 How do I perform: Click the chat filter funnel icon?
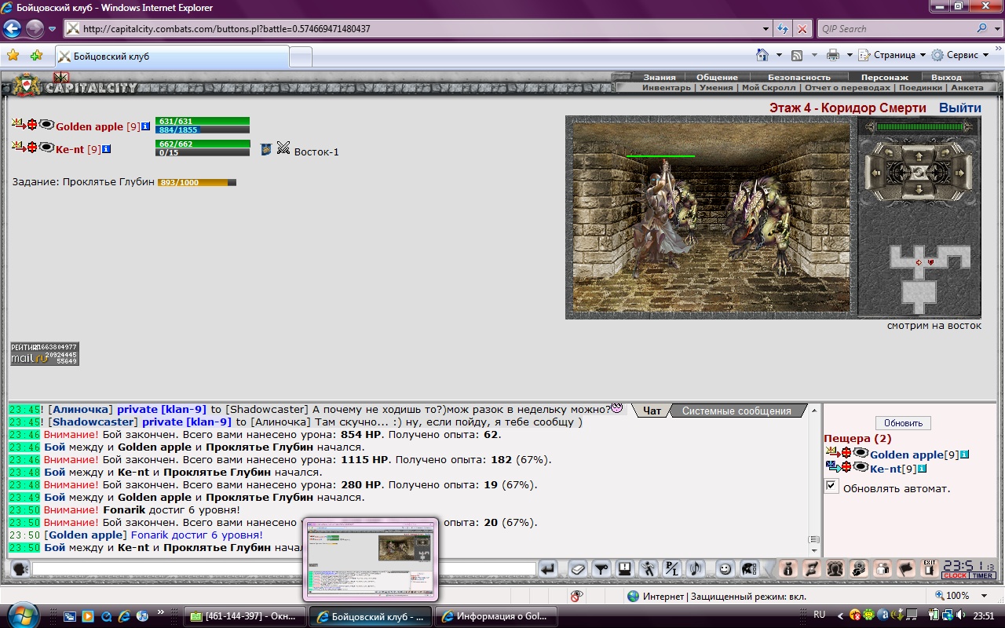602,569
